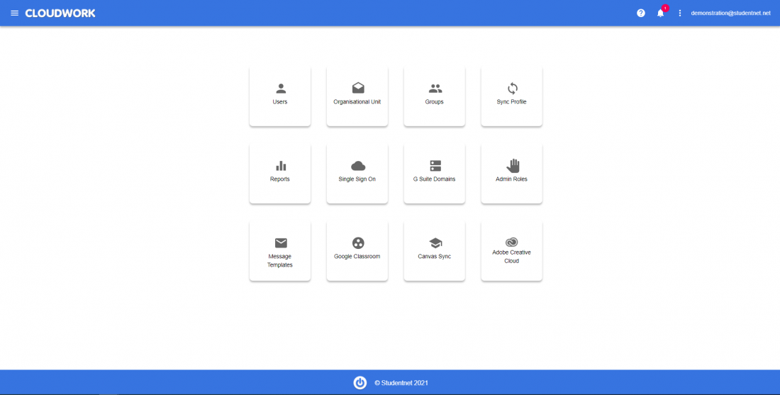Open the three-dot more options menu
The height and width of the screenshot is (395, 780).
680,13
